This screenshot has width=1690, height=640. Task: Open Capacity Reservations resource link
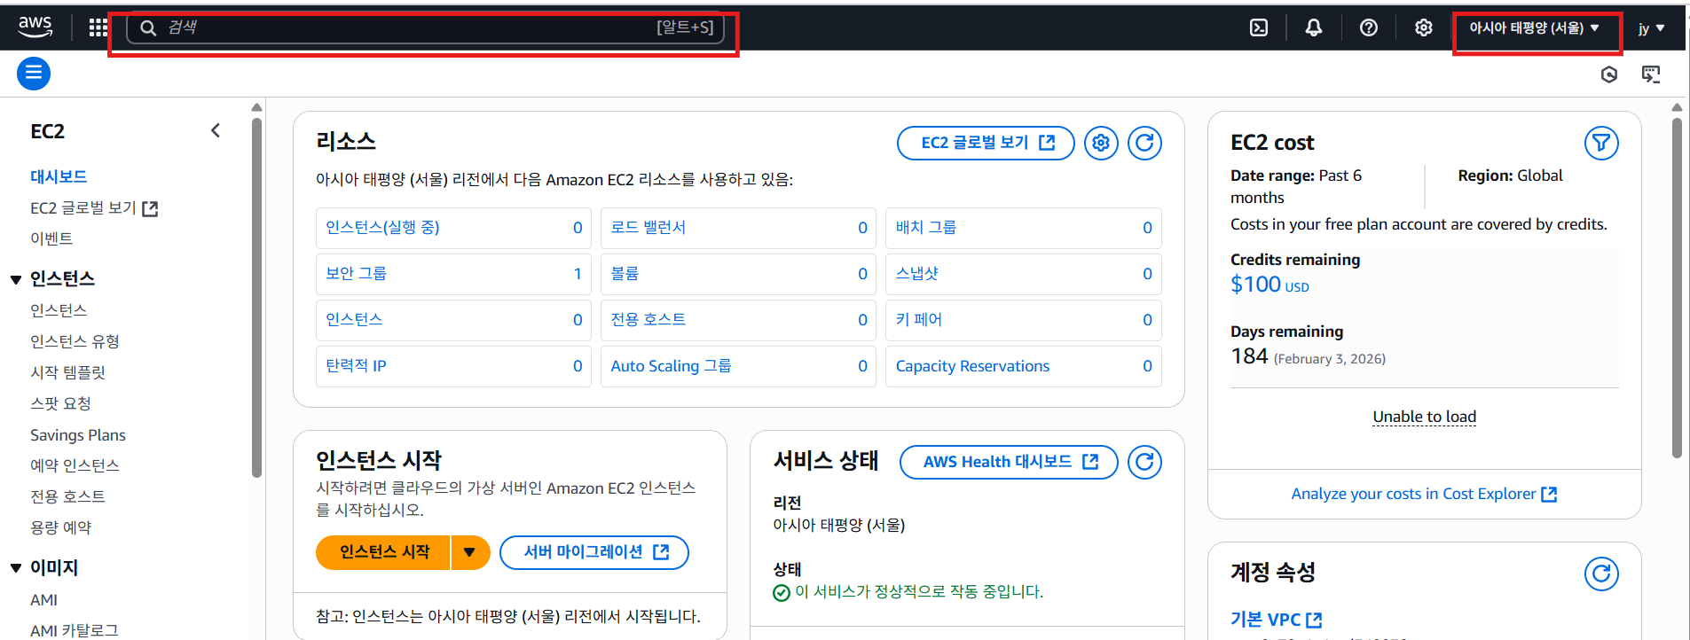tap(972, 366)
